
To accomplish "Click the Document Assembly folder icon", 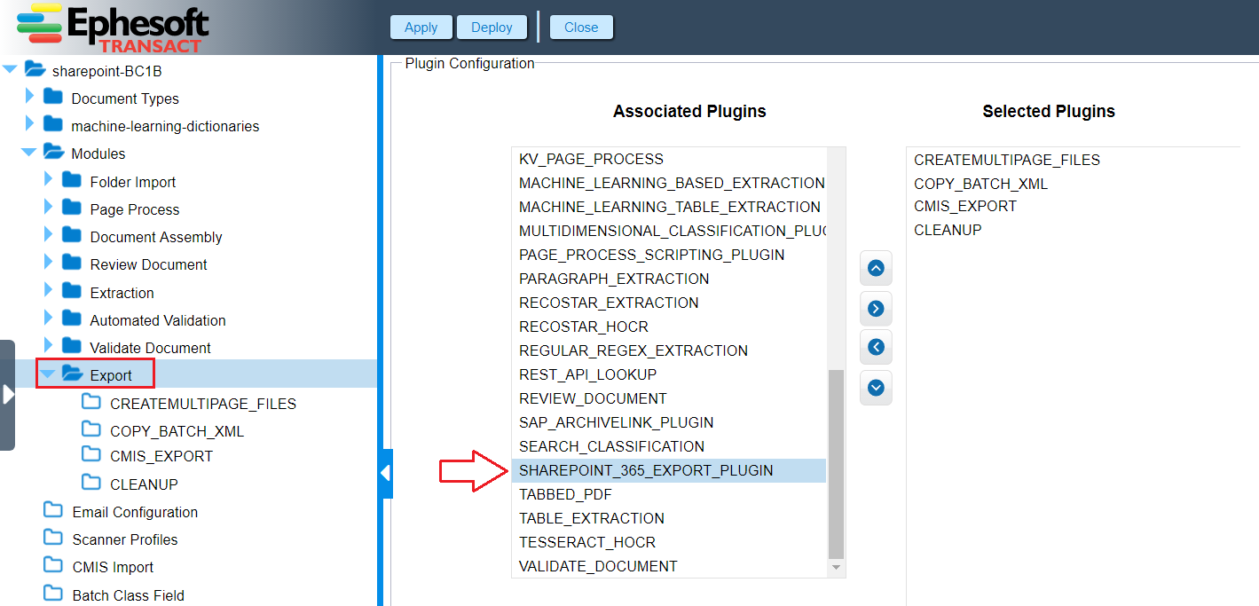I will [x=72, y=235].
